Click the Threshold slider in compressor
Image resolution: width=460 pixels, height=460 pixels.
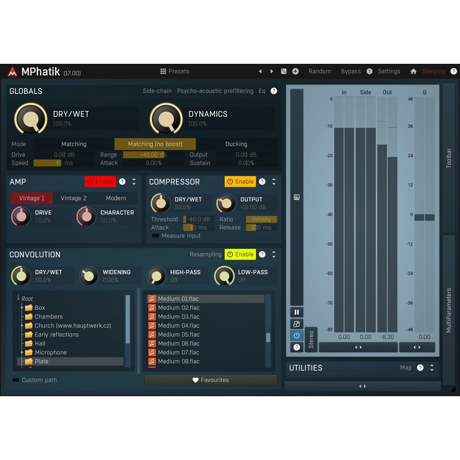(x=198, y=219)
